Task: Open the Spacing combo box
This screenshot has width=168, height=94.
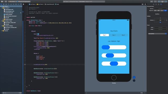Action: coord(160,9)
